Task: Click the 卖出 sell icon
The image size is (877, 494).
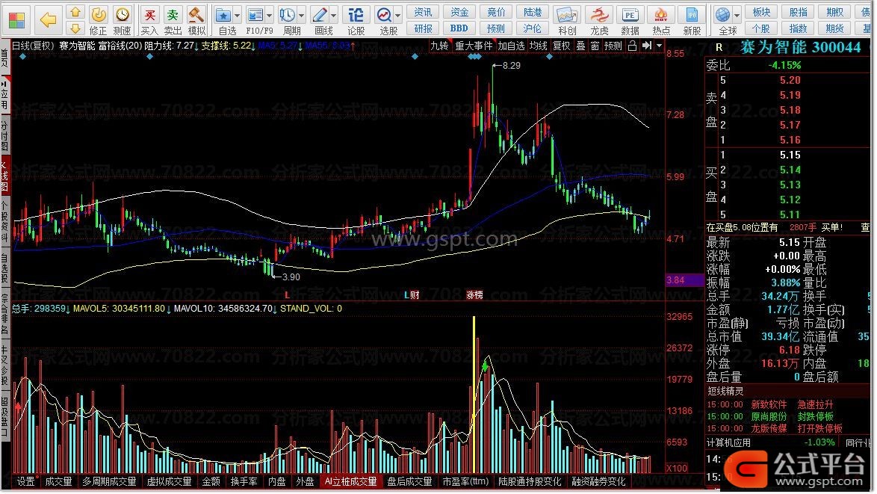Action: click(173, 21)
